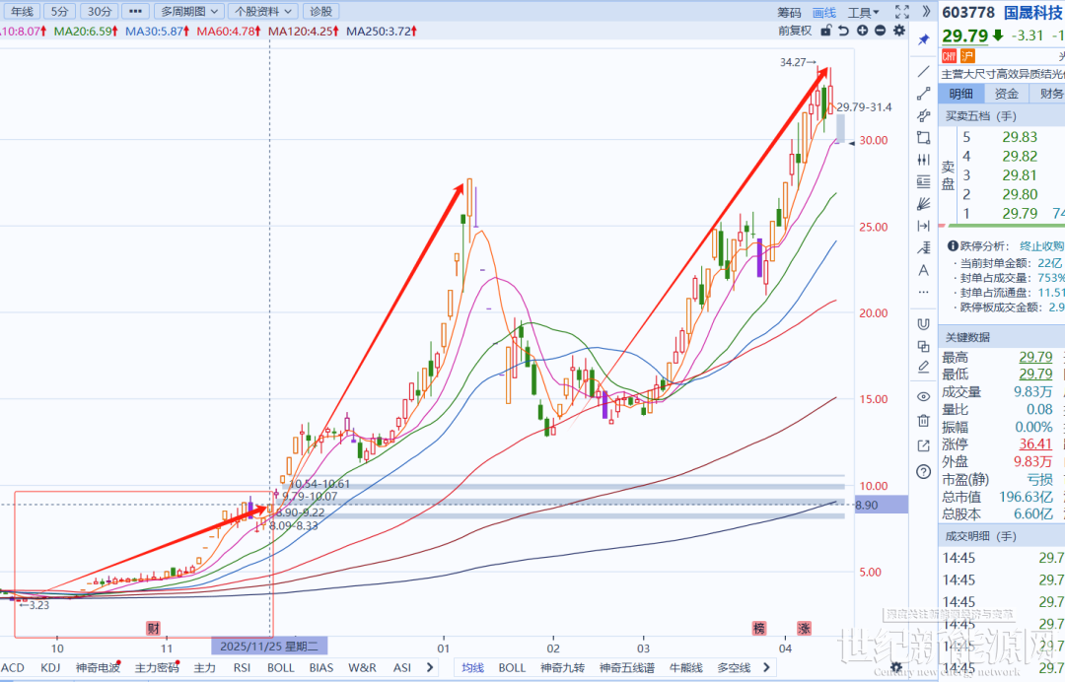Open the help question mark icon

click(x=924, y=471)
